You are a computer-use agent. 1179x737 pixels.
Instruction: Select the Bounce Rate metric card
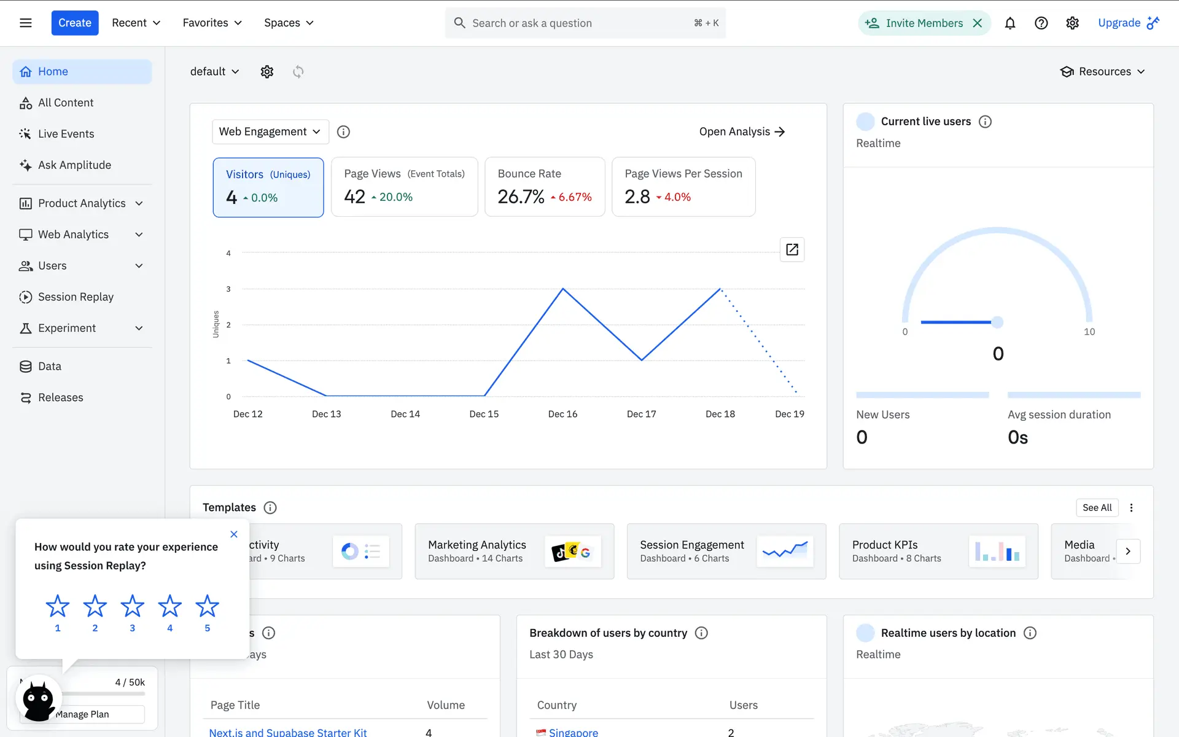tap(544, 187)
